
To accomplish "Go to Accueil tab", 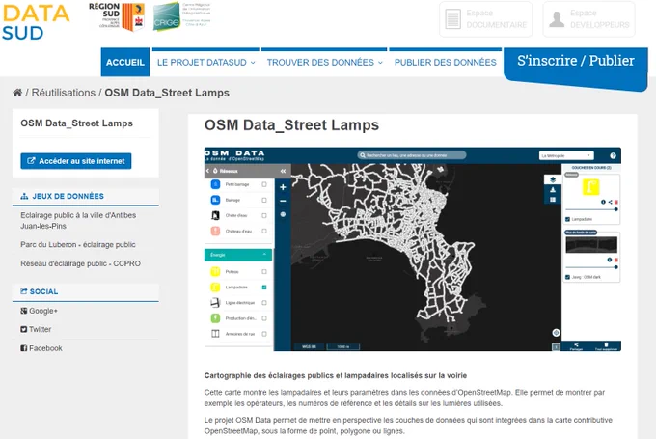I will 125,63.
